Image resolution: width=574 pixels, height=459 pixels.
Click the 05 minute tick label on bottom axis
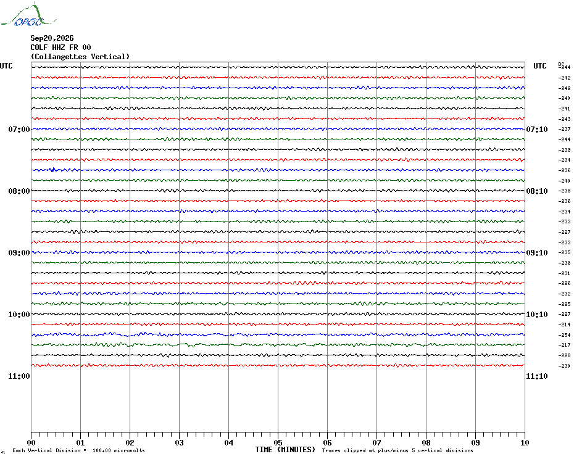[278, 443]
